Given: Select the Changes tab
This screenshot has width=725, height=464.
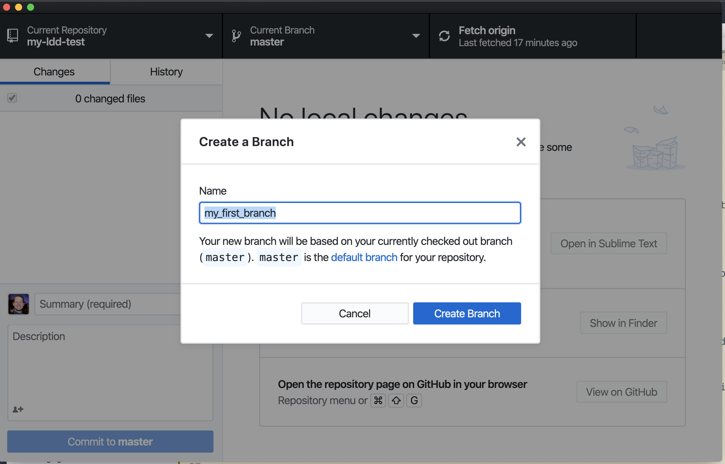Looking at the screenshot, I should (54, 71).
